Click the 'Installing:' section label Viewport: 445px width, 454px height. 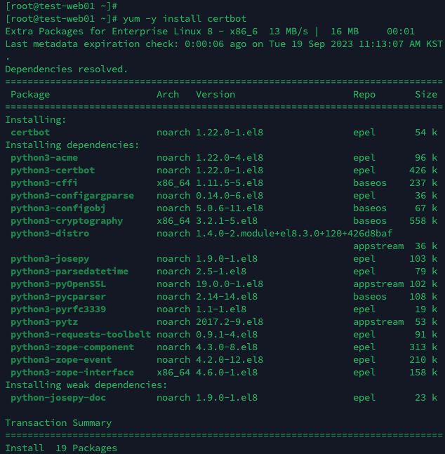[36, 120]
